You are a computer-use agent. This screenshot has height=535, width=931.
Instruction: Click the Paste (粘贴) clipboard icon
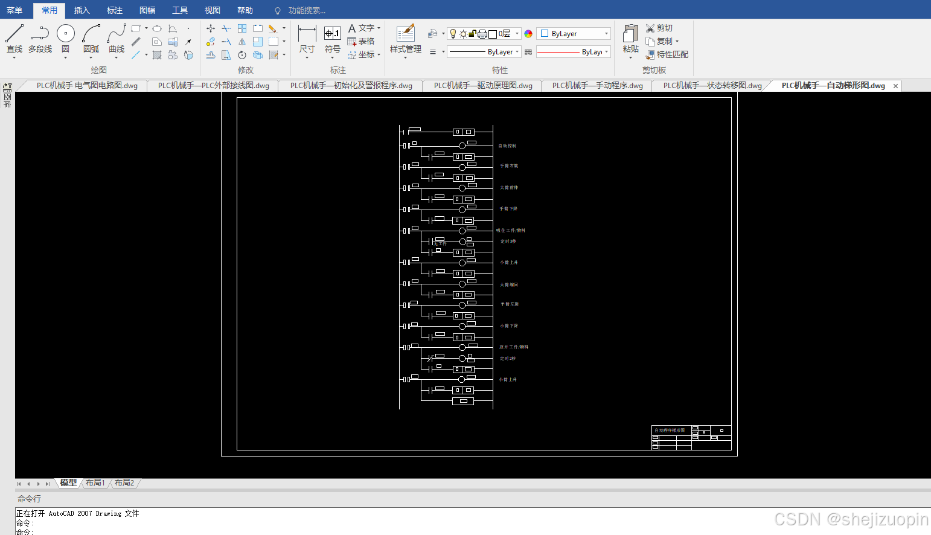coord(630,34)
